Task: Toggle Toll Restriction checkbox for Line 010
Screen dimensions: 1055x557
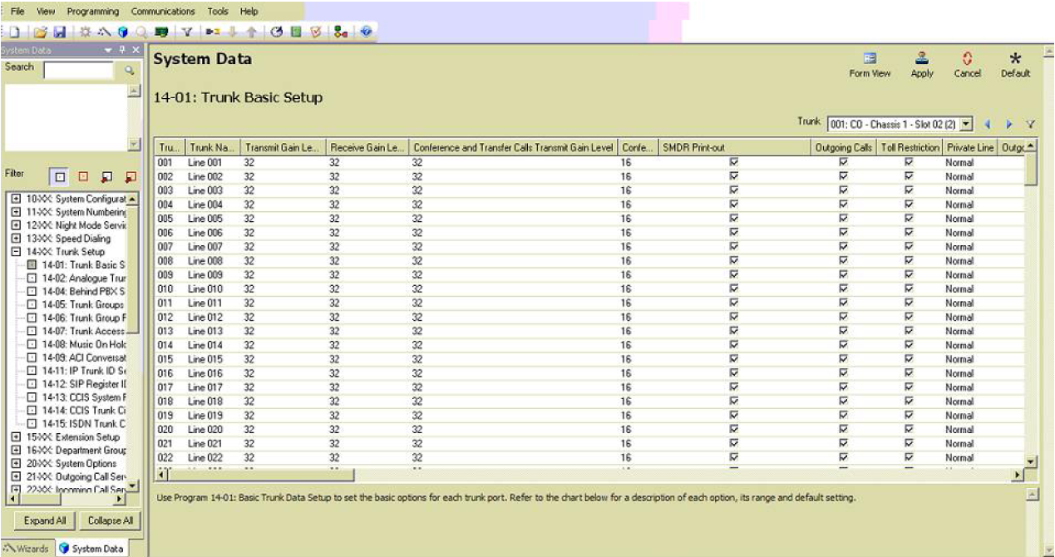Action: click(909, 288)
